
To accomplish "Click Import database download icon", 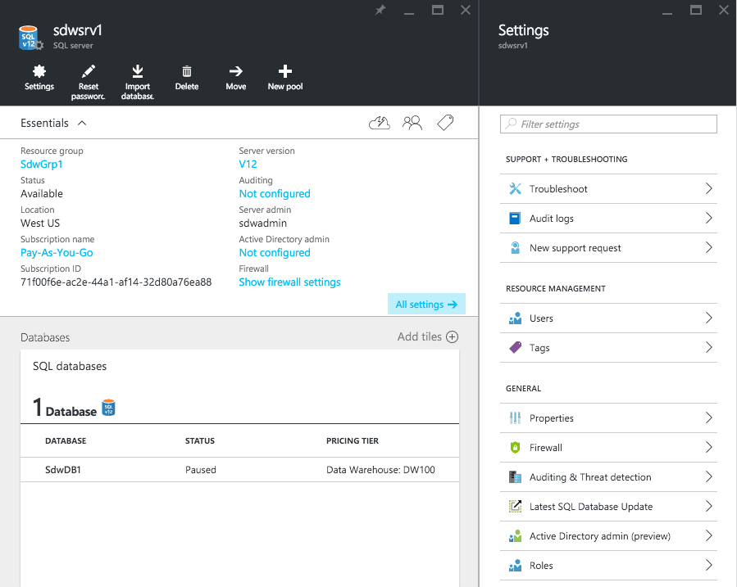I will 137,71.
